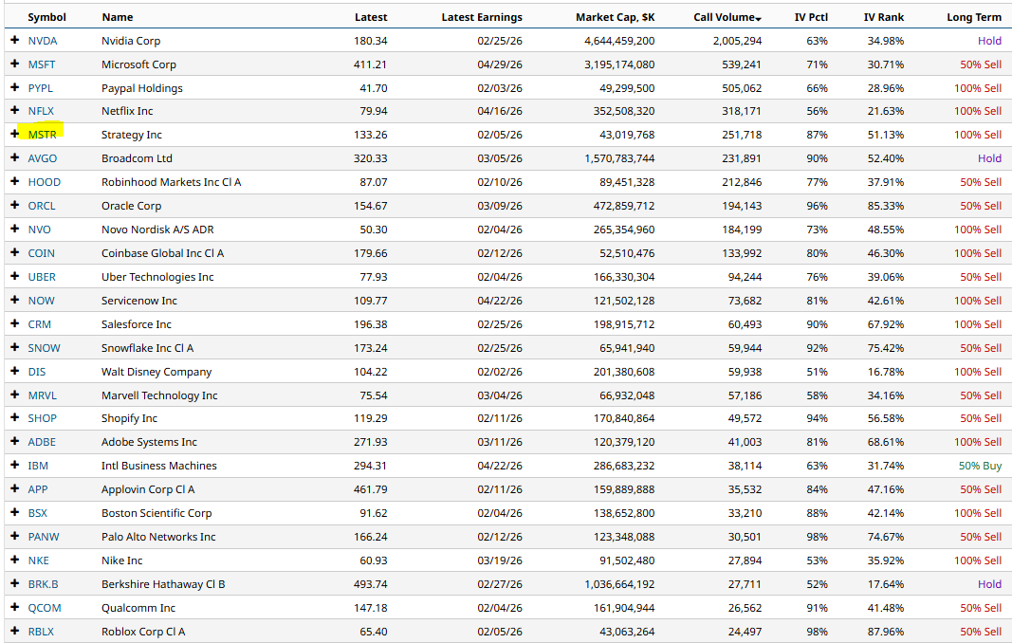1012x643 pixels.
Task: Sort by Latest price column header
Action: coord(371,17)
